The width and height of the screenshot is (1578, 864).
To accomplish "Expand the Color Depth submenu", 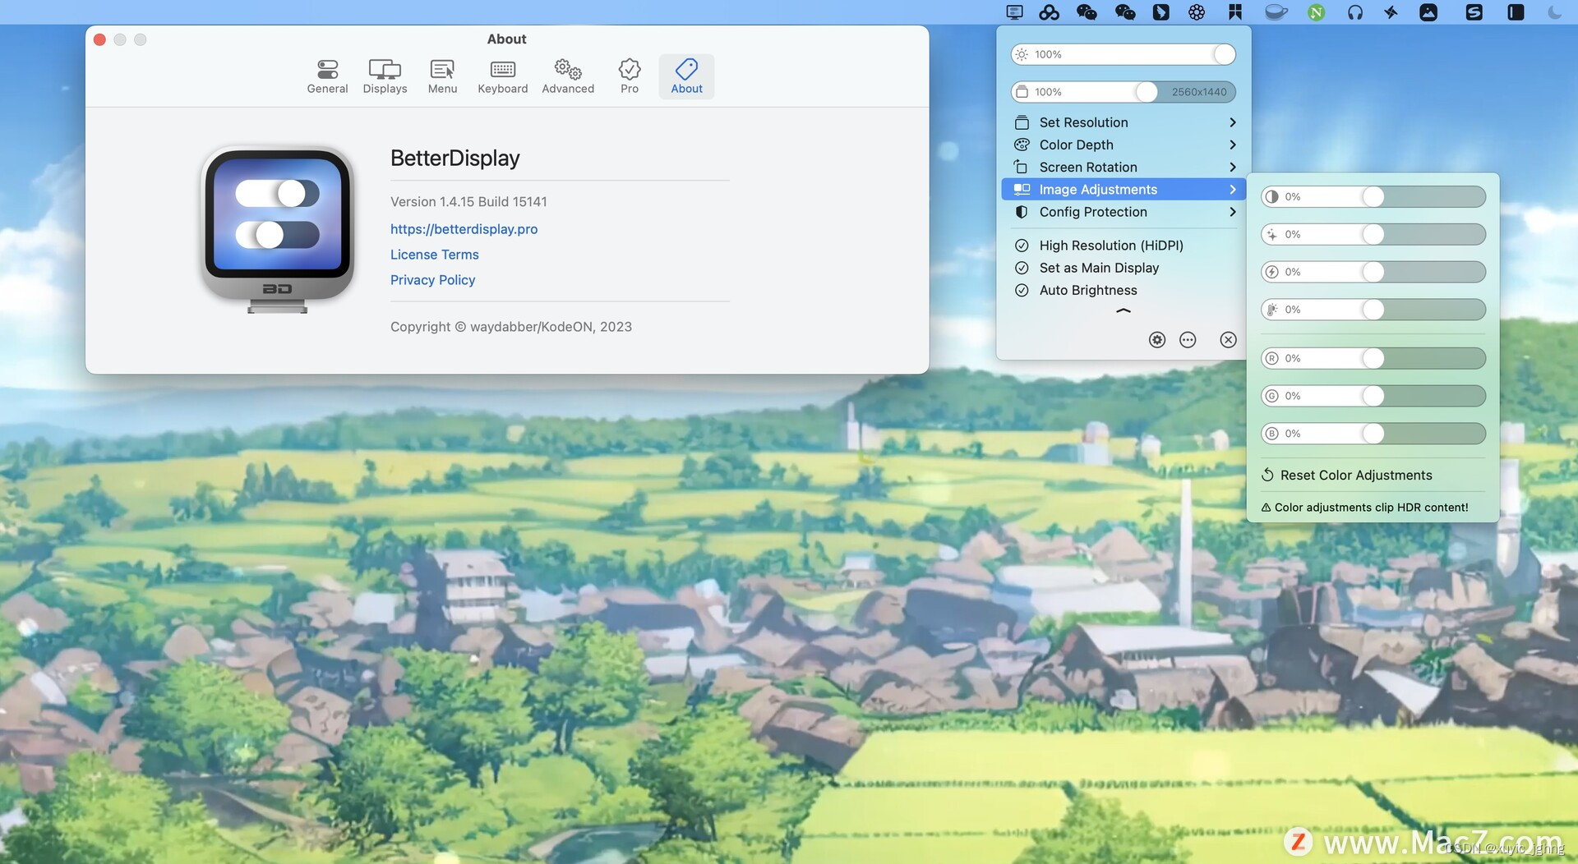I will pos(1124,145).
